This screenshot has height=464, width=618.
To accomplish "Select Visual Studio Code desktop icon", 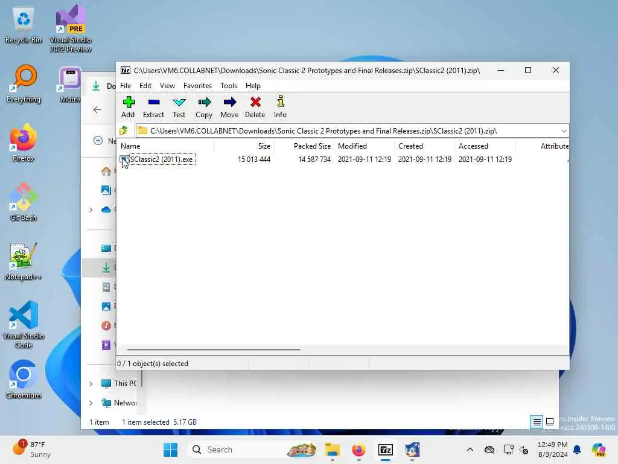I will (24, 324).
